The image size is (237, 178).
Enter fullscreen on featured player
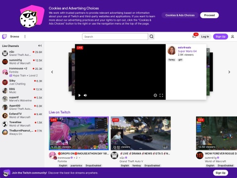click(x=161, y=95)
